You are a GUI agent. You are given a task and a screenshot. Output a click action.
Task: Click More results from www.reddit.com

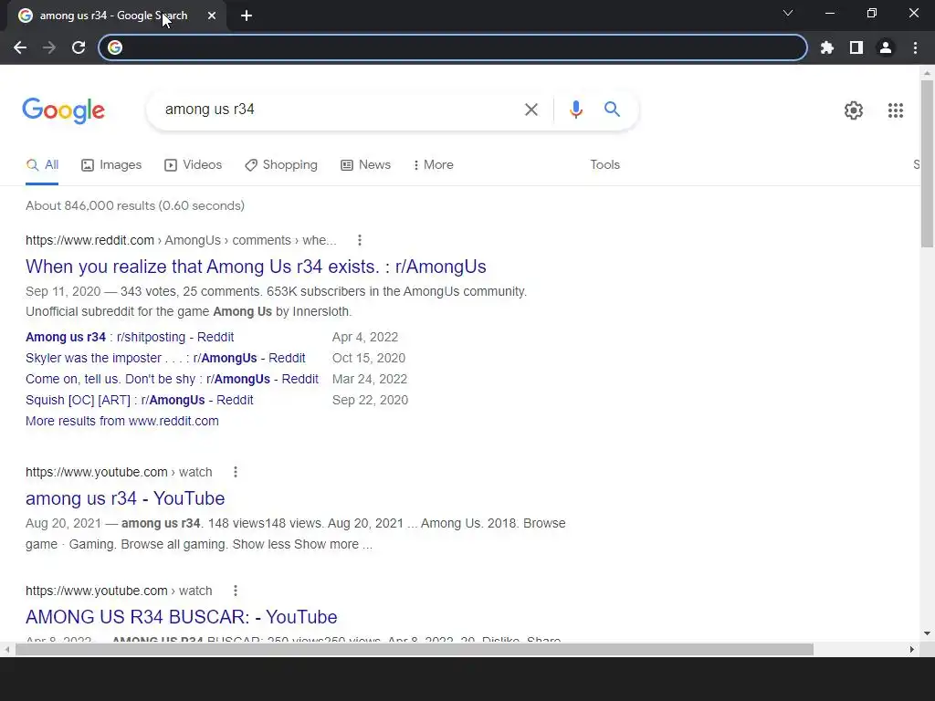point(122,421)
